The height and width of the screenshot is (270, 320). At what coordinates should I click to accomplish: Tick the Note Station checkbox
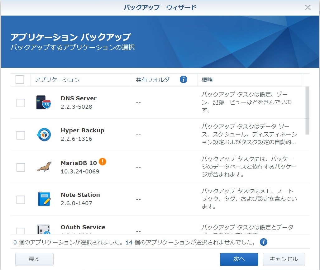(21, 200)
